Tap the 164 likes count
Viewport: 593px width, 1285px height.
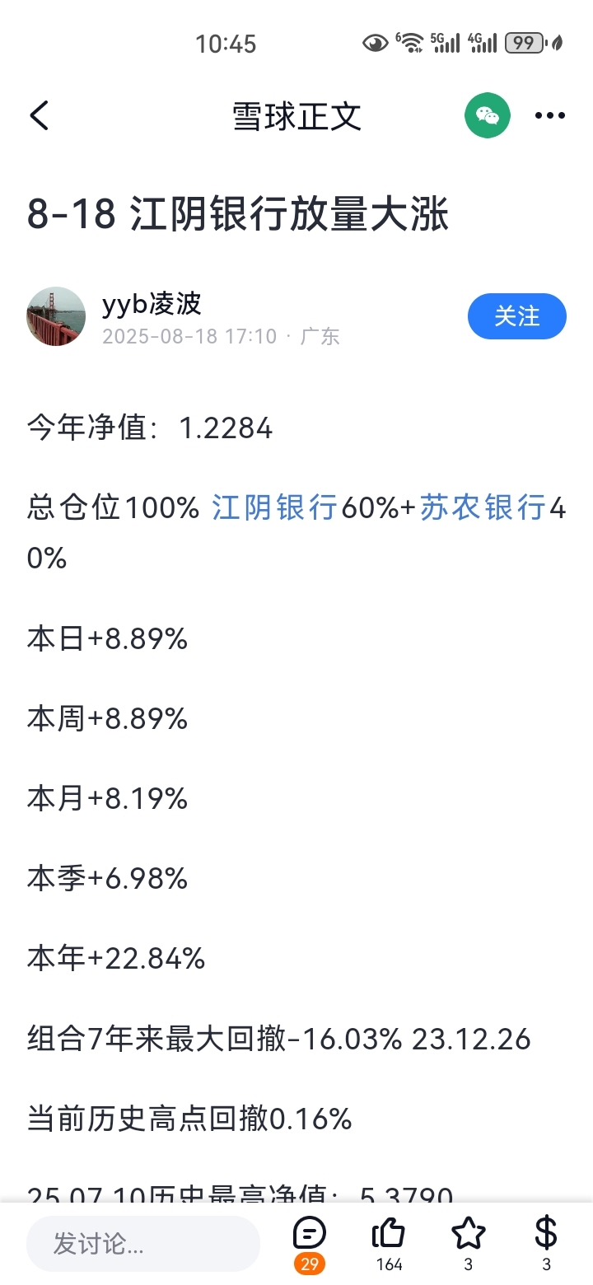click(389, 1264)
